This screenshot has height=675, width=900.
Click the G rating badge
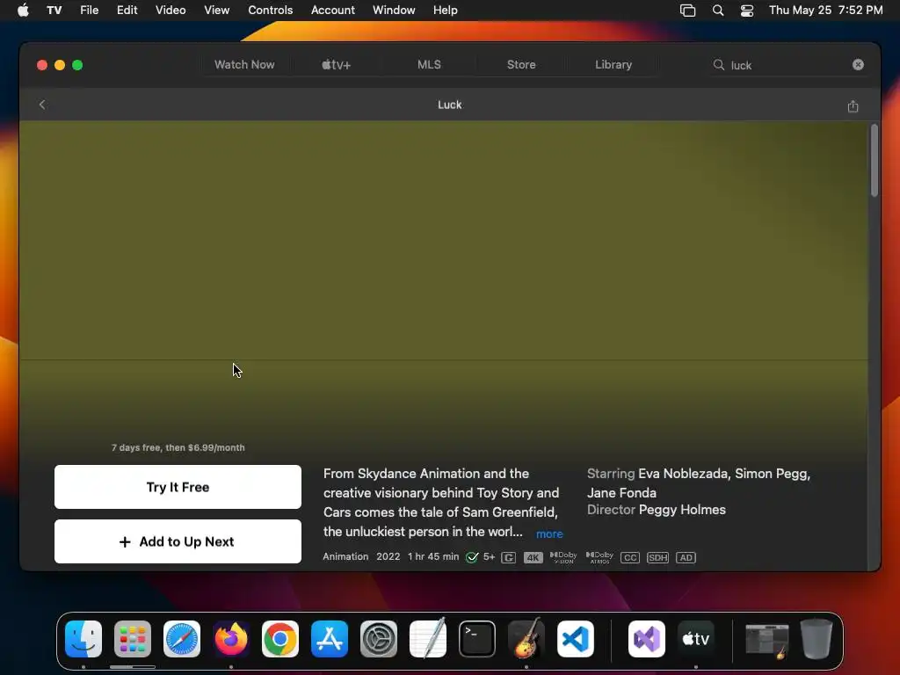click(x=509, y=557)
